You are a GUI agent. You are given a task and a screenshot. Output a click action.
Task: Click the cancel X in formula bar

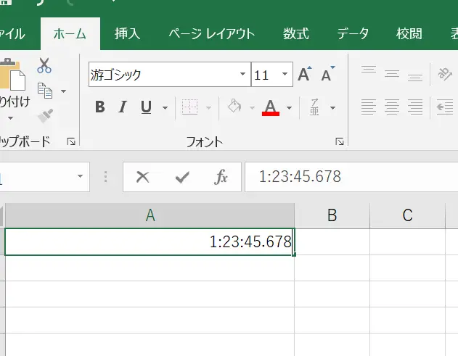click(x=143, y=177)
